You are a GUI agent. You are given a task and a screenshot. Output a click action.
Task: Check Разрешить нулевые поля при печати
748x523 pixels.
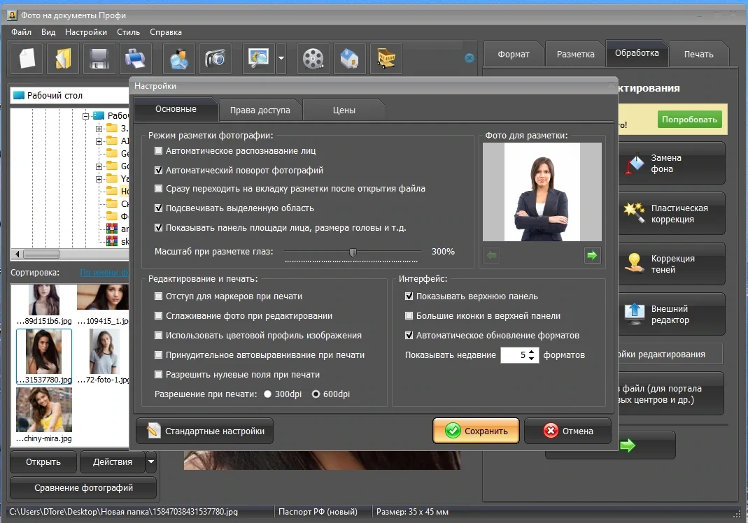(158, 374)
